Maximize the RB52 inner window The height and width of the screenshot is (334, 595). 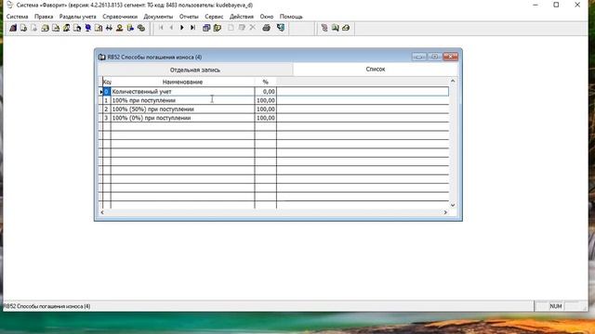[435, 57]
